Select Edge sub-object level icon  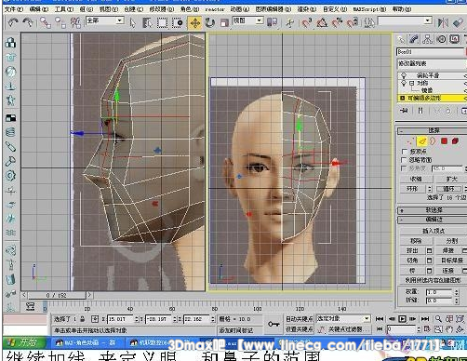click(x=421, y=141)
